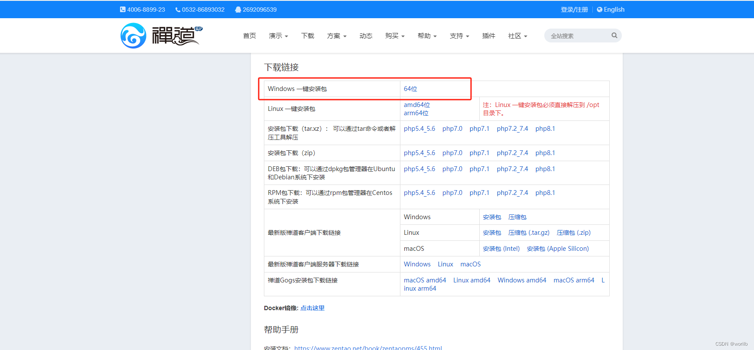Click macOS 安装包 (Apple Silicon) link
Viewport: 754px width, 350px height.
pyautogui.click(x=558, y=249)
